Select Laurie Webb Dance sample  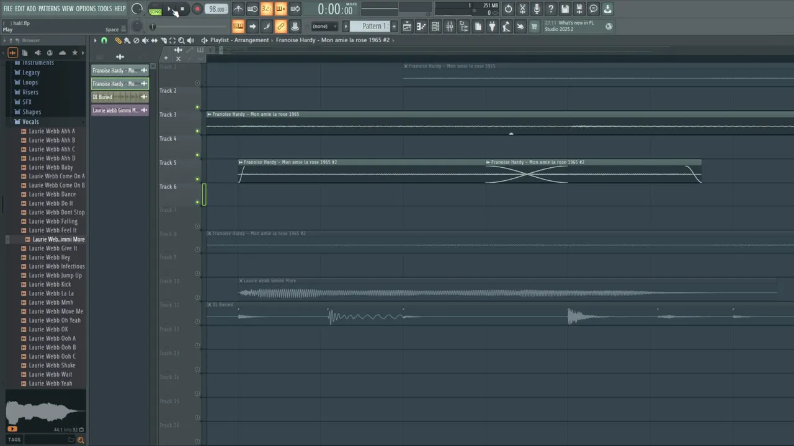(52, 195)
